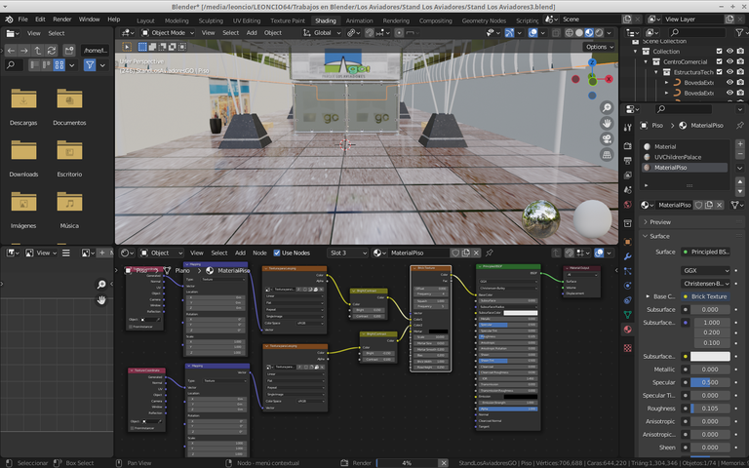Open the Object Data properties tab
749x468 pixels.
click(628, 315)
